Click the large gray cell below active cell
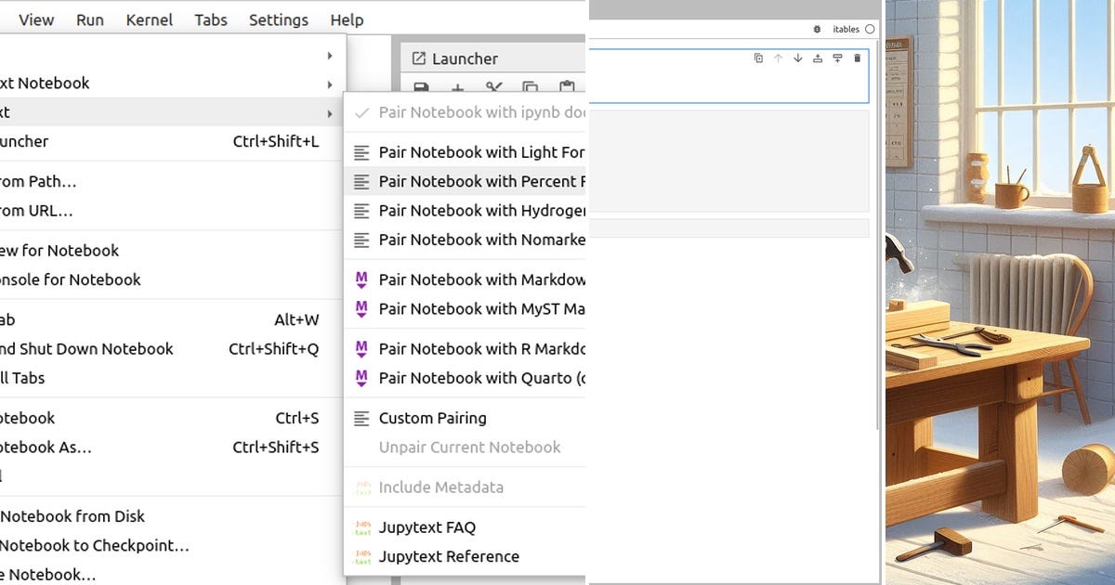The width and height of the screenshot is (1115, 585). click(x=728, y=162)
